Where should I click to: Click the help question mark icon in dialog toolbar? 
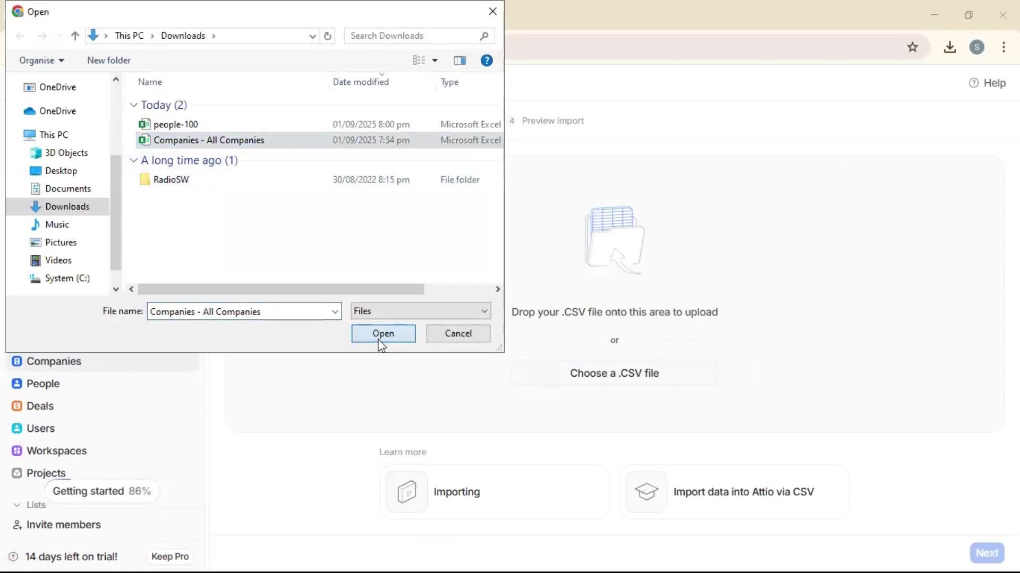[x=486, y=60]
